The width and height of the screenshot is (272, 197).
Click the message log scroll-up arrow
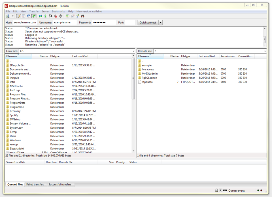coord(265,28)
